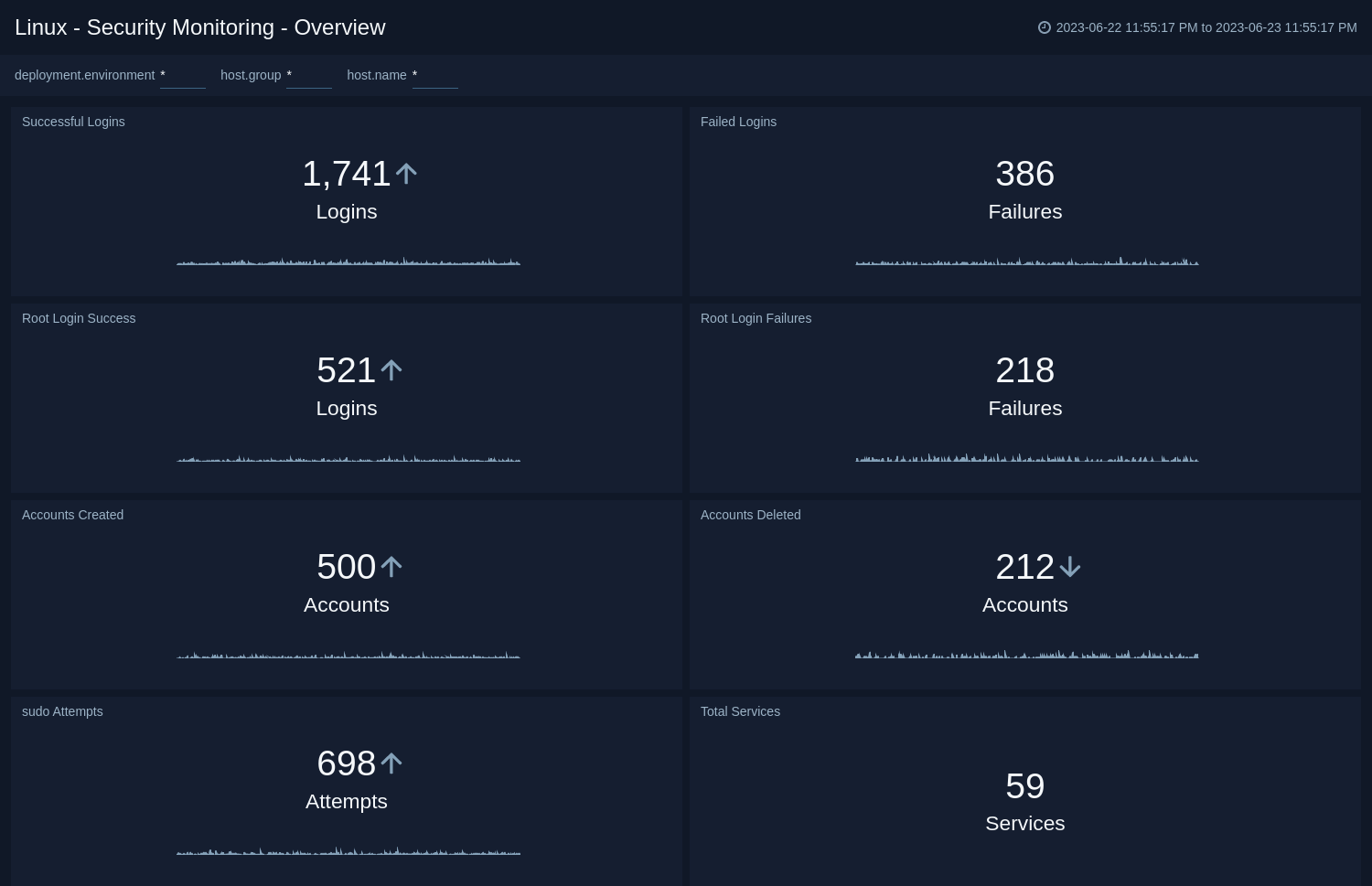The height and width of the screenshot is (886, 1372).
Task: Click the Failures label under 386
Action: 1025,211
